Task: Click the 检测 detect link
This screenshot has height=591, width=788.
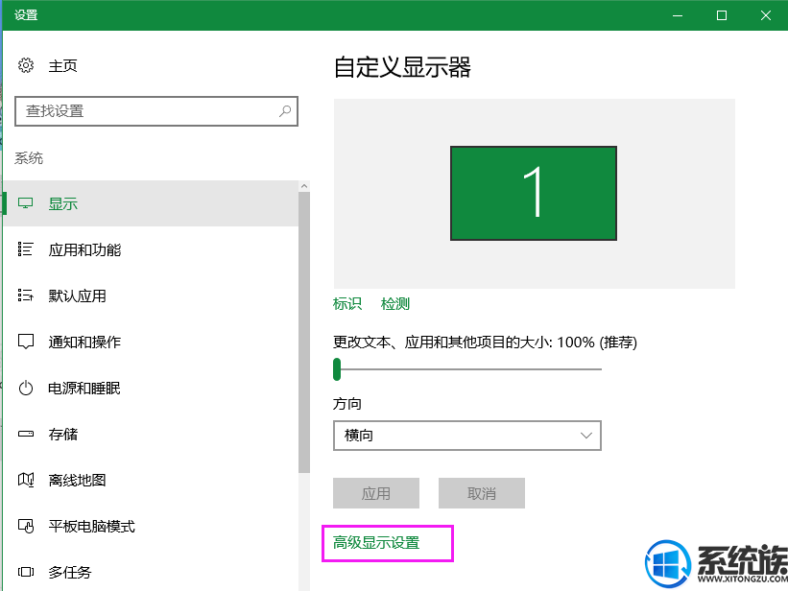Action: coord(395,303)
